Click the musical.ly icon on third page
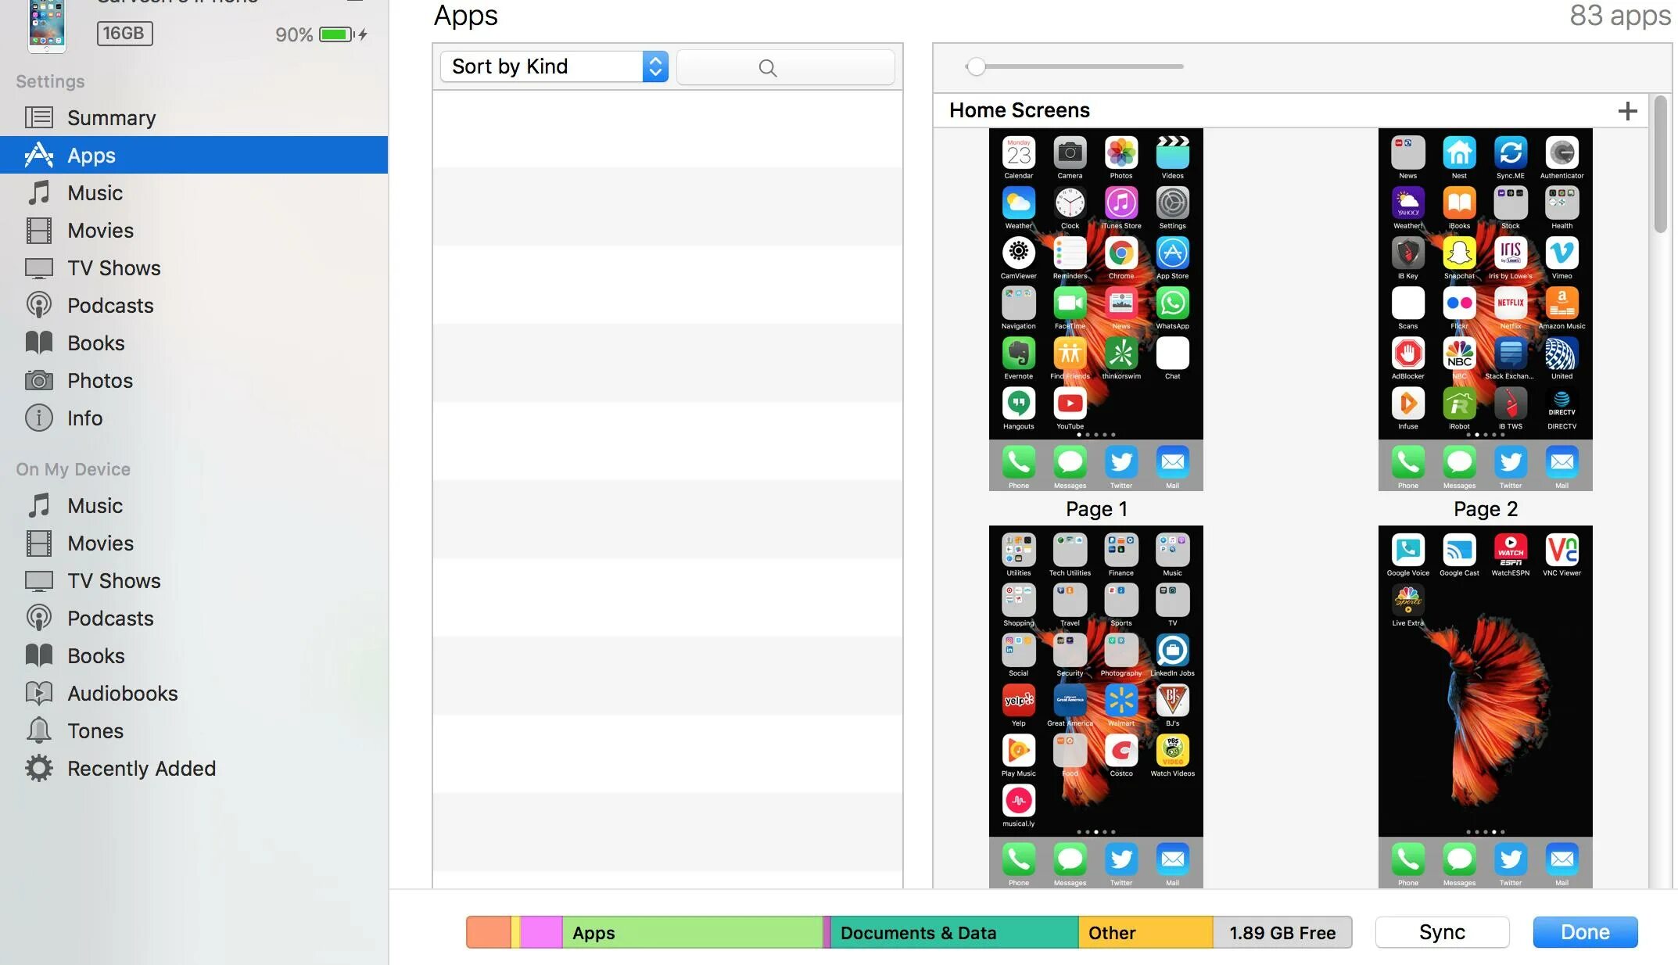Viewport: 1678px width, 965px height. (x=1018, y=801)
